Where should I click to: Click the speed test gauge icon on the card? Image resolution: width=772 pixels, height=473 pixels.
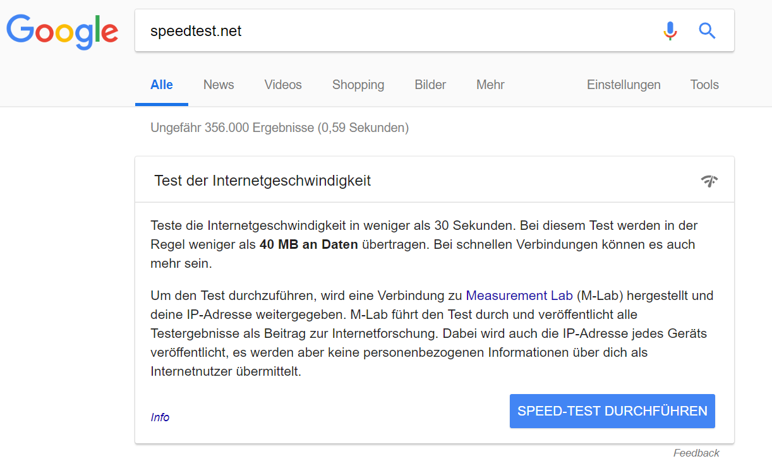point(709,180)
